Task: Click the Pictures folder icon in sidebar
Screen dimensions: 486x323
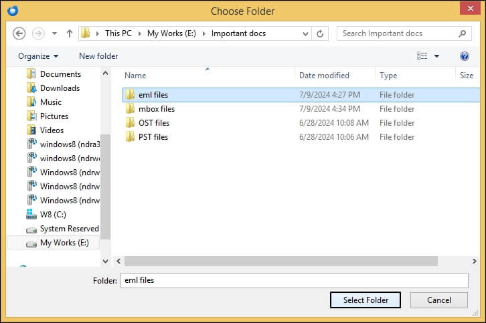Action: [31, 116]
